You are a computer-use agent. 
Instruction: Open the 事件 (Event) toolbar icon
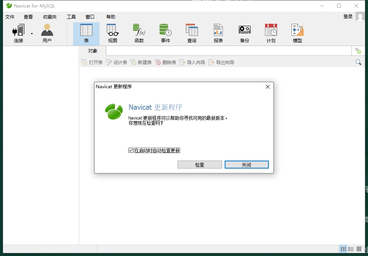[x=165, y=30]
